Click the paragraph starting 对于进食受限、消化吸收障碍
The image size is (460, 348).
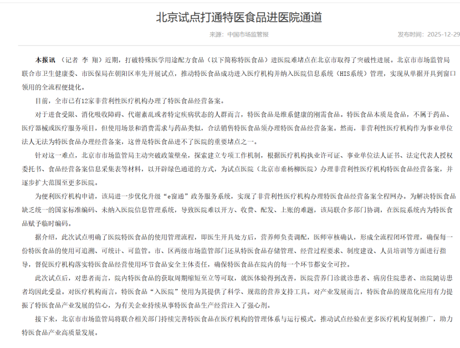238,128
